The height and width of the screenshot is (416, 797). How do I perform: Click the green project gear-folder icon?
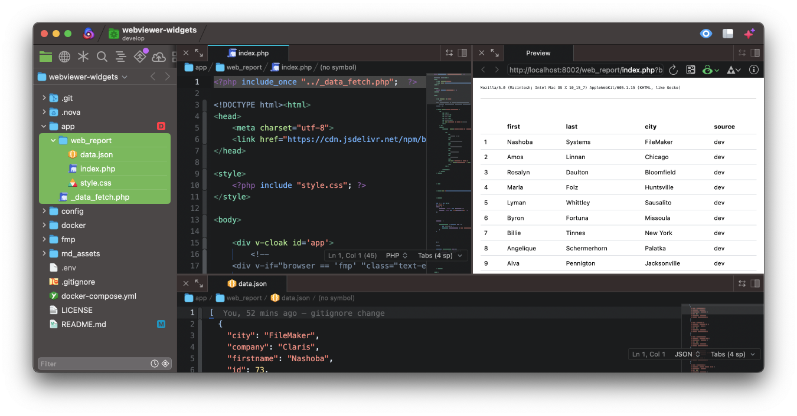(113, 34)
